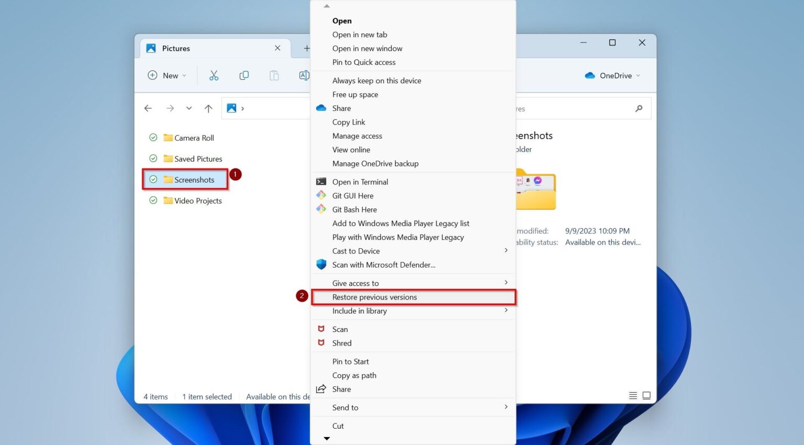This screenshot has height=445, width=804.
Task: Click Pin to Quick access
Action: click(364, 62)
